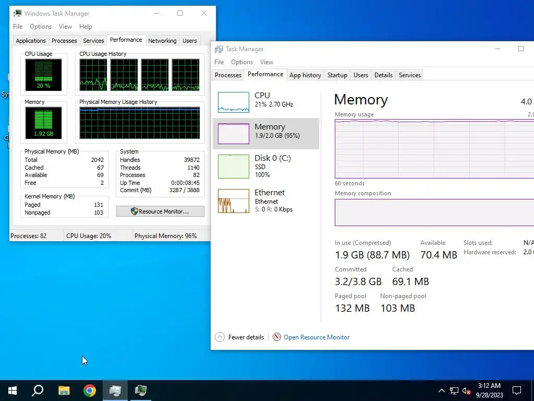Click Paged pool value 132 MB
This screenshot has width=534, height=401.
tap(352, 308)
